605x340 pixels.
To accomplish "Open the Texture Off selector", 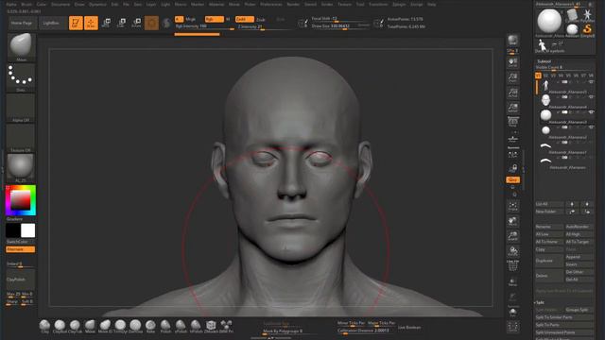I will coord(21,139).
